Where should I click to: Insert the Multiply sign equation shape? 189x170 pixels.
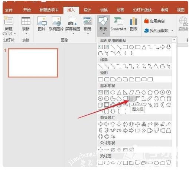click(x=113, y=150)
